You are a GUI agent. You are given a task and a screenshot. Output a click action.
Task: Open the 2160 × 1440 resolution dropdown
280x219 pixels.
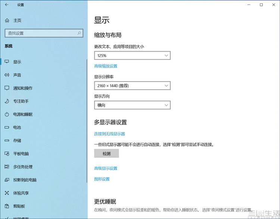132,86
